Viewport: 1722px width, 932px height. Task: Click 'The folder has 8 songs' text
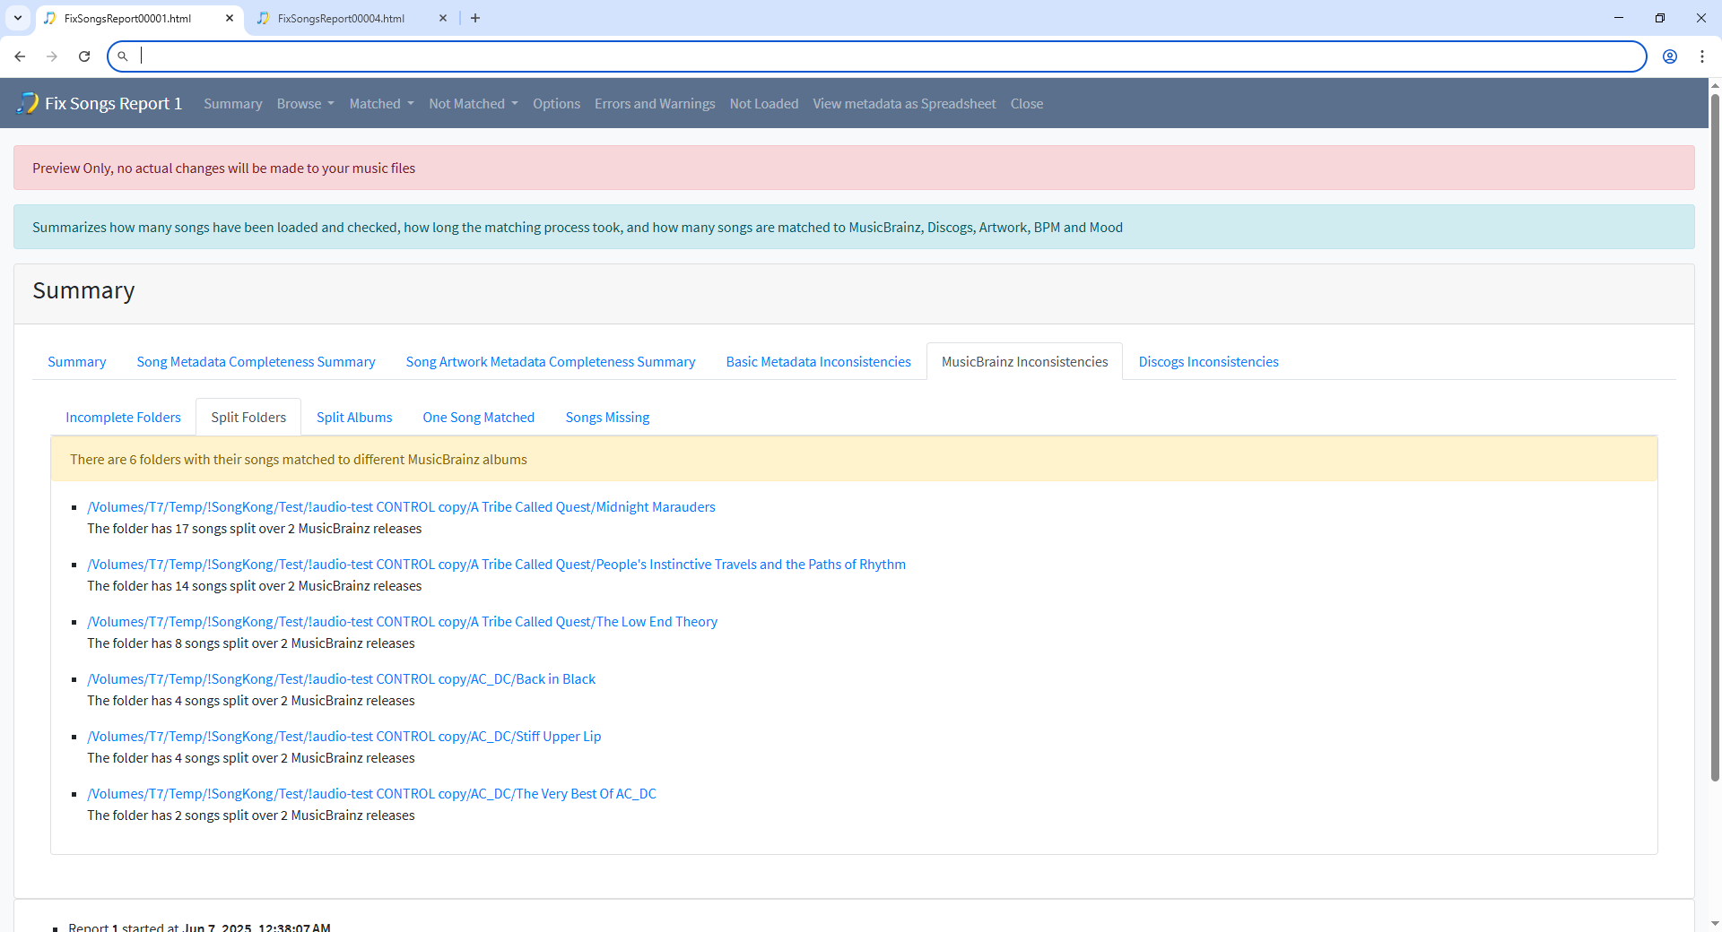point(251,643)
